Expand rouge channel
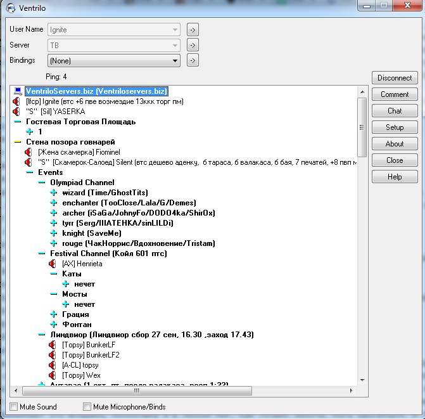 54,243
